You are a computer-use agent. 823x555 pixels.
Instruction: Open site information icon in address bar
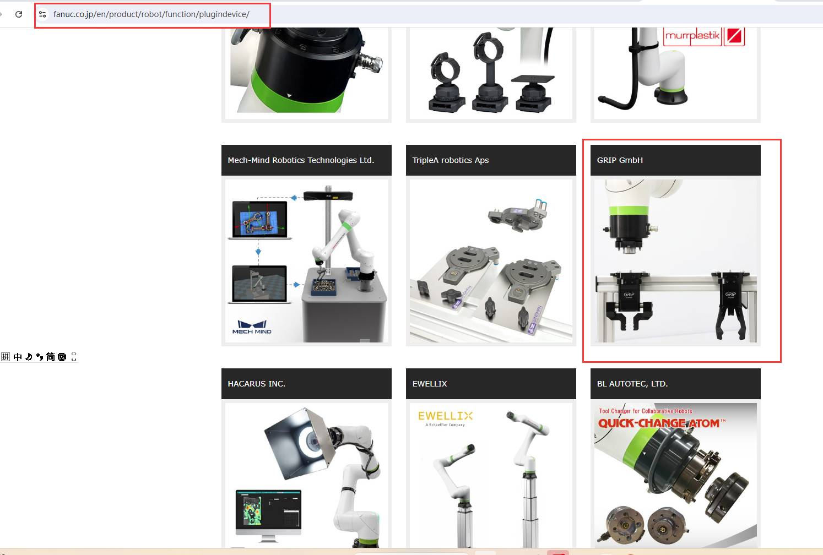(42, 14)
